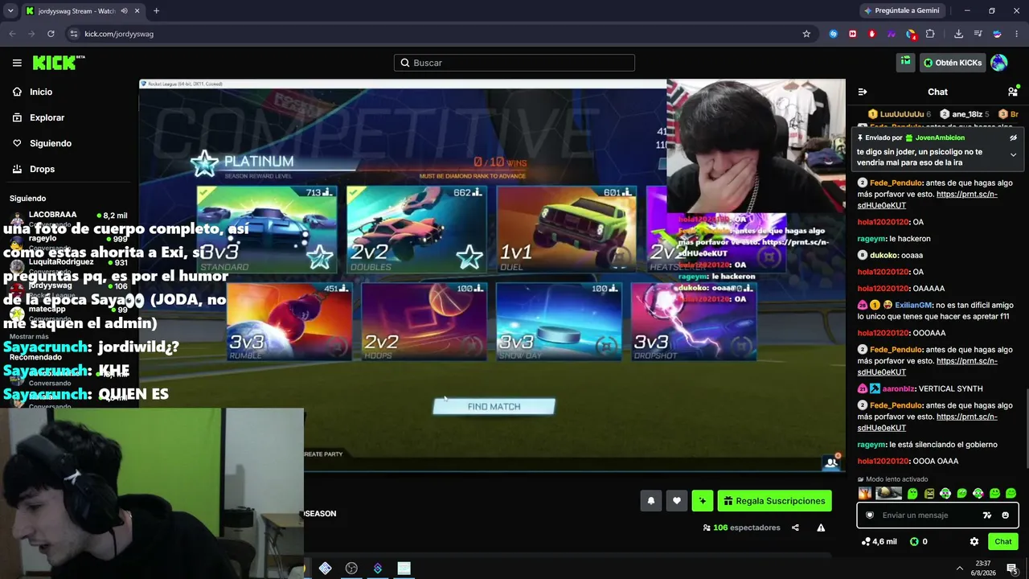
Task: Click the red fast-forward extension icon
Action: coord(852,34)
